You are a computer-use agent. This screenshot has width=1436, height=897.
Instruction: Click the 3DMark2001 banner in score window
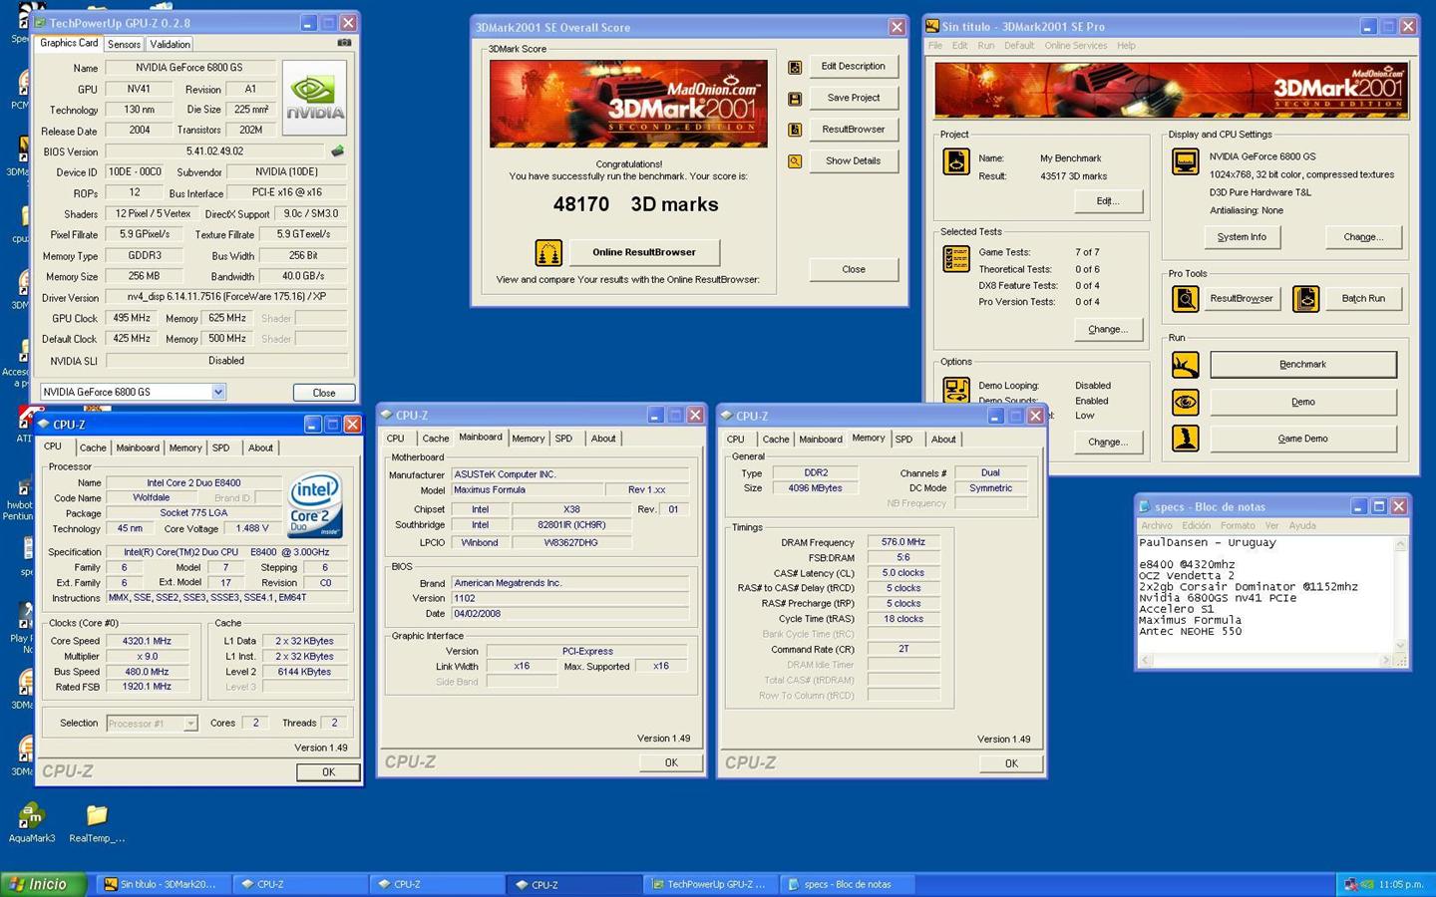click(x=628, y=104)
